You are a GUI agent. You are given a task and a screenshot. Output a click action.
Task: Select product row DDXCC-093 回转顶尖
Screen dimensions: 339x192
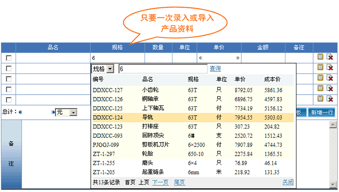tap(193, 136)
